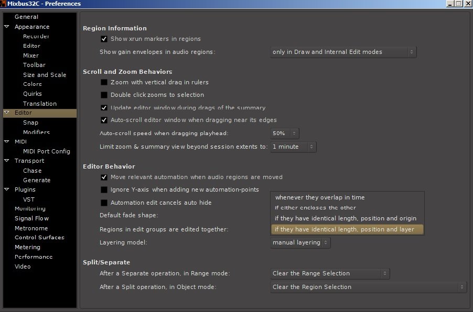Click the Mixbus32C application icon in title bar
The image size is (473, 312).
3,4
